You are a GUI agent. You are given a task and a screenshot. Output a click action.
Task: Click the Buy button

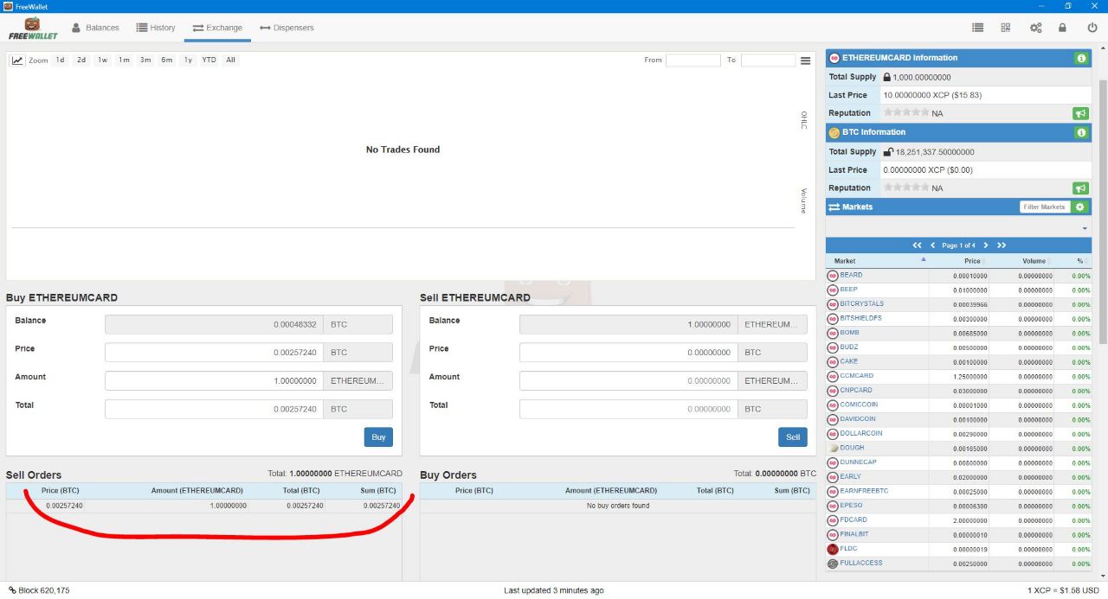(x=378, y=437)
